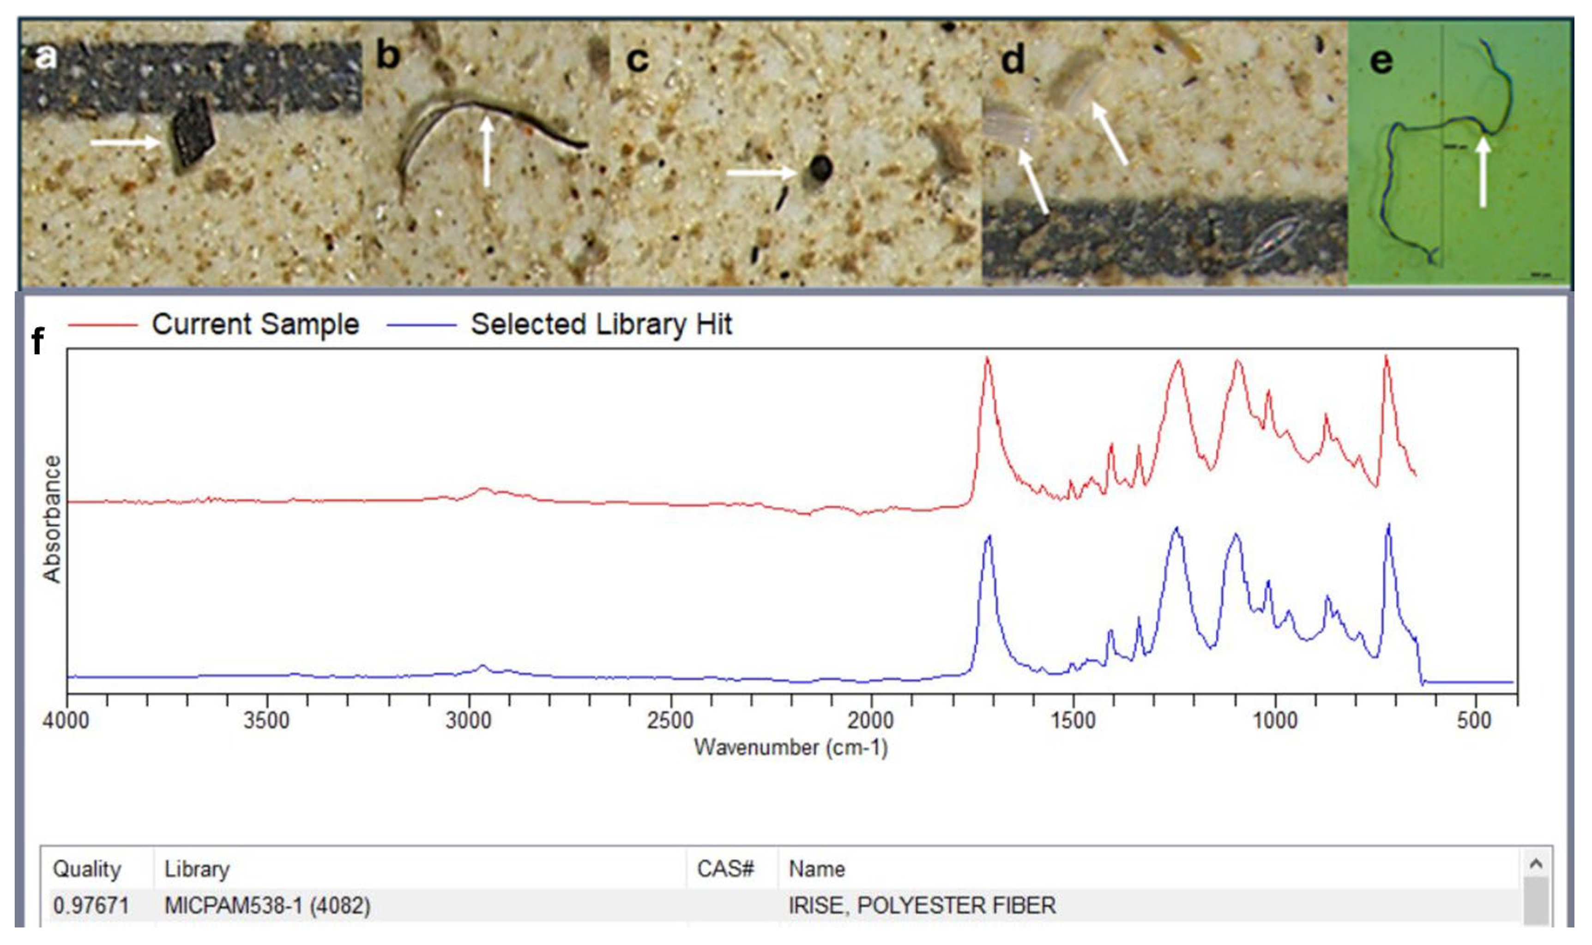
Task: Click the MICPAM538-1 (4082) library cell
Action: tap(267, 905)
